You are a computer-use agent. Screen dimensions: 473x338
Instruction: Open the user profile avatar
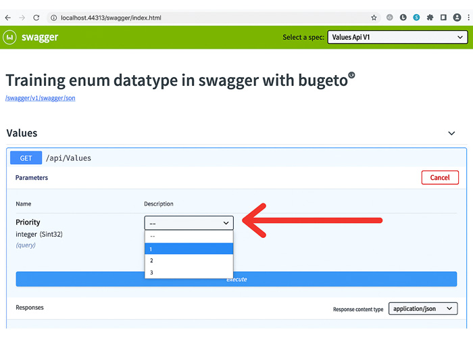click(x=457, y=18)
